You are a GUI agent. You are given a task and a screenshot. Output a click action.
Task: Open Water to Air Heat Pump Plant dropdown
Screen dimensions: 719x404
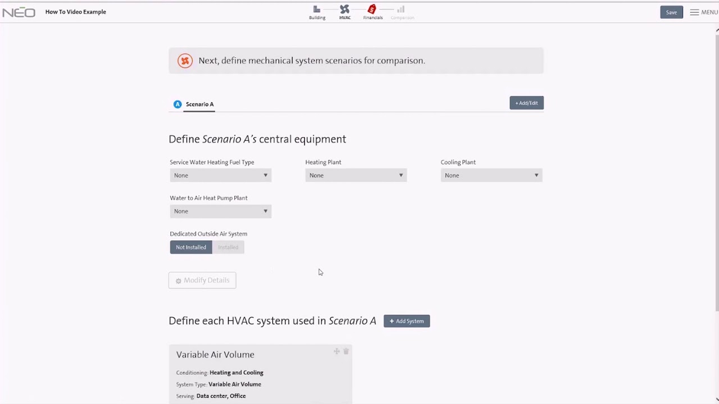tap(221, 212)
